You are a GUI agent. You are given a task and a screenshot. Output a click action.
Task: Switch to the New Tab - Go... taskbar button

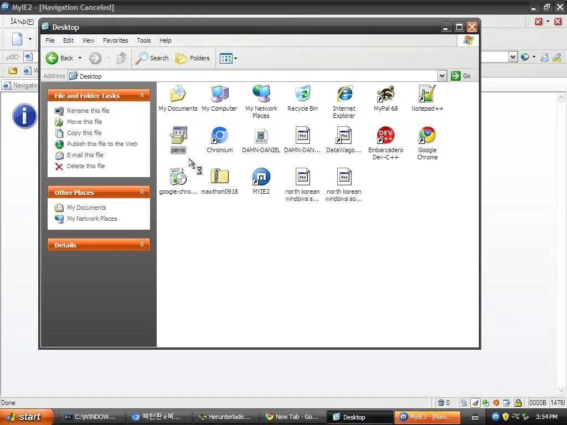[292, 417]
